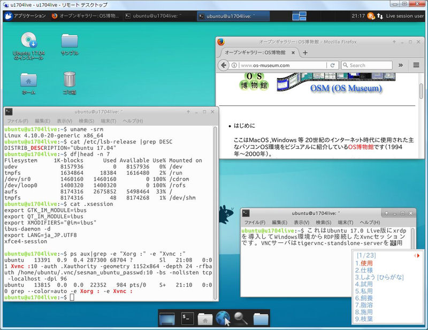Click the large terminal's title bar icon
The height and width of the screenshot is (330, 428).
[x=9, y=112]
